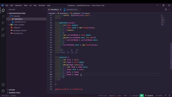
Task: Expand the OUTLINE section
Action: click(12, 90)
